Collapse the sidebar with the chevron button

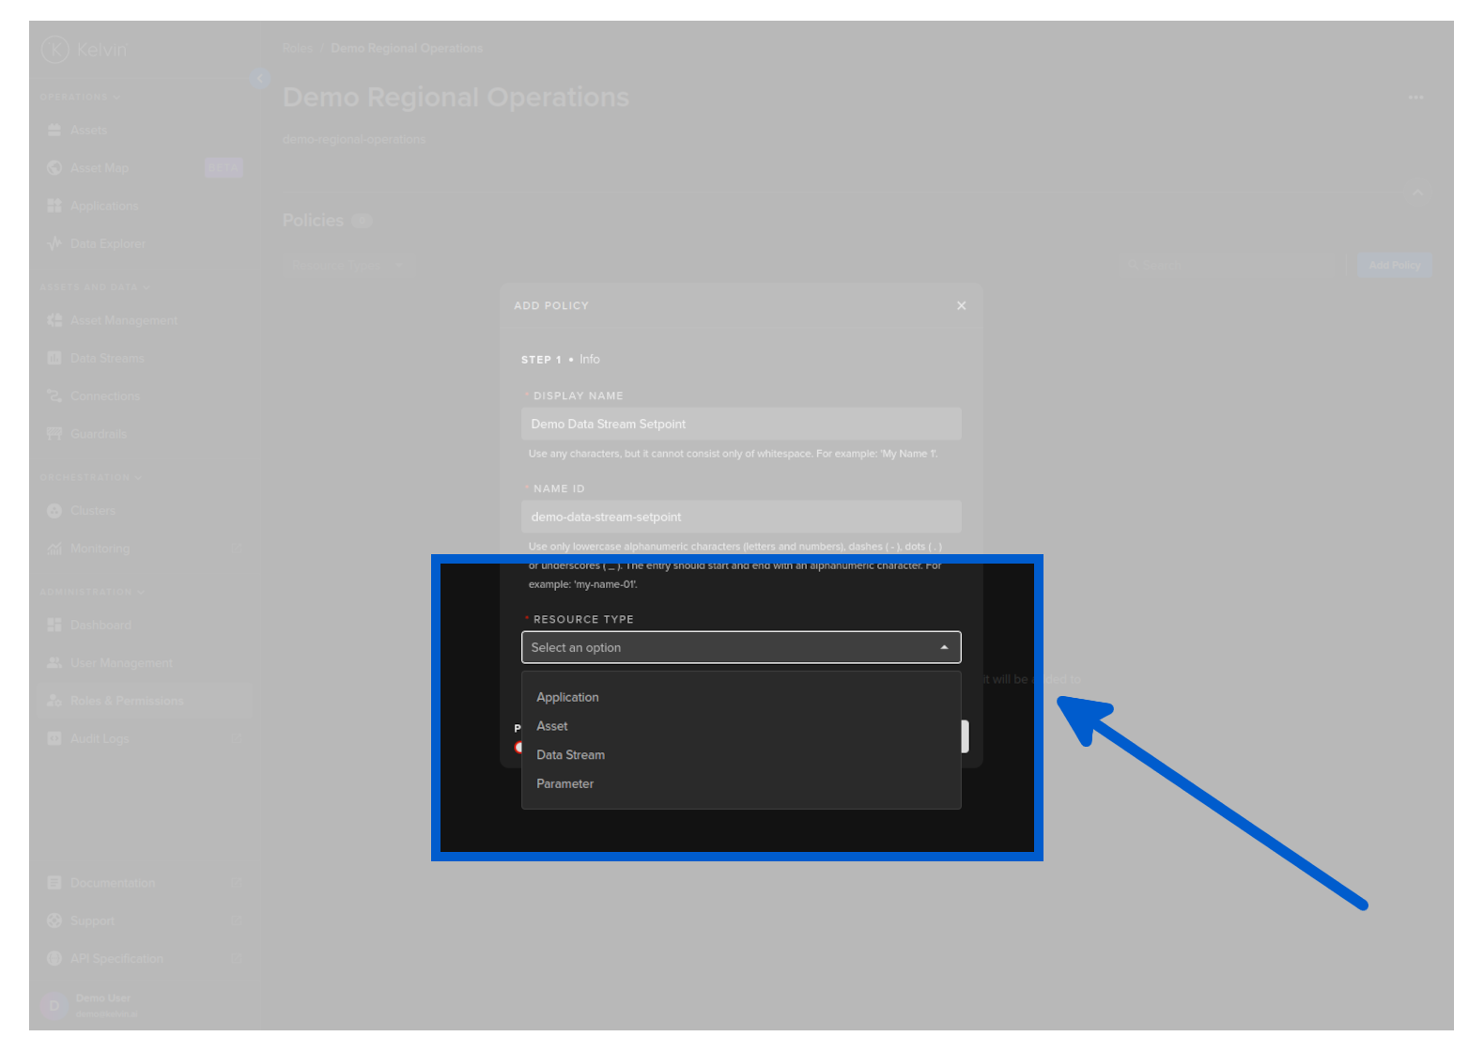tap(259, 78)
